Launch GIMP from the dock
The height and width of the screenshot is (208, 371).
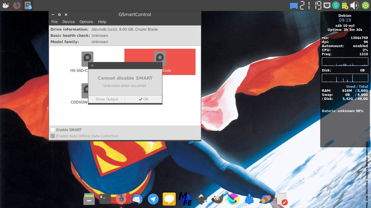point(217,199)
